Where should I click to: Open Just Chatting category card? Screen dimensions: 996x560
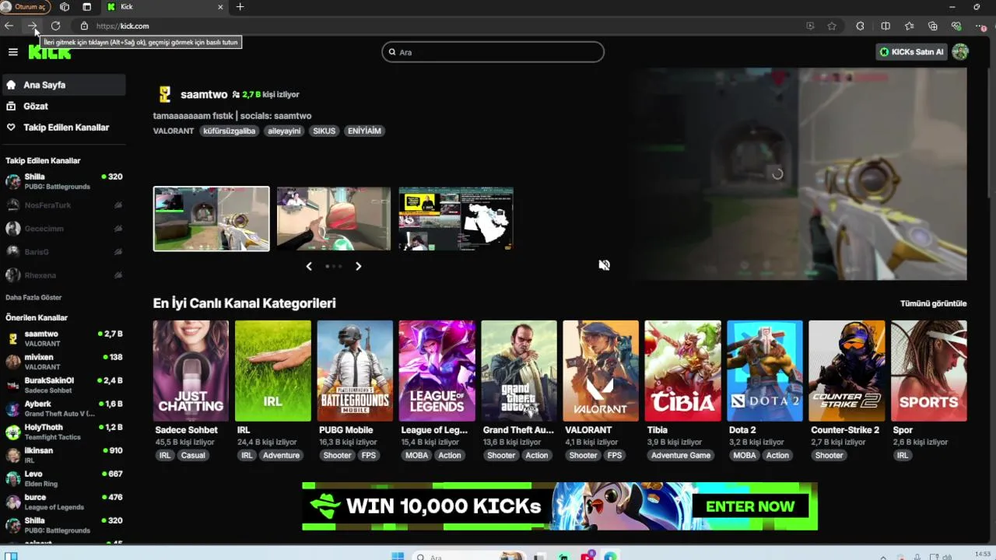pyautogui.click(x=191, y=371)
